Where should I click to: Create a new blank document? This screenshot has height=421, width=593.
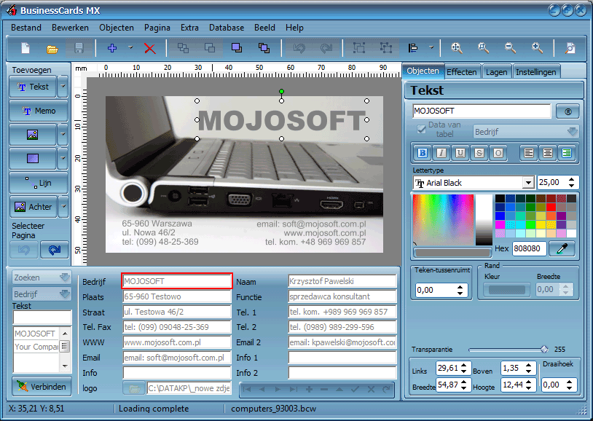[25, 48]
